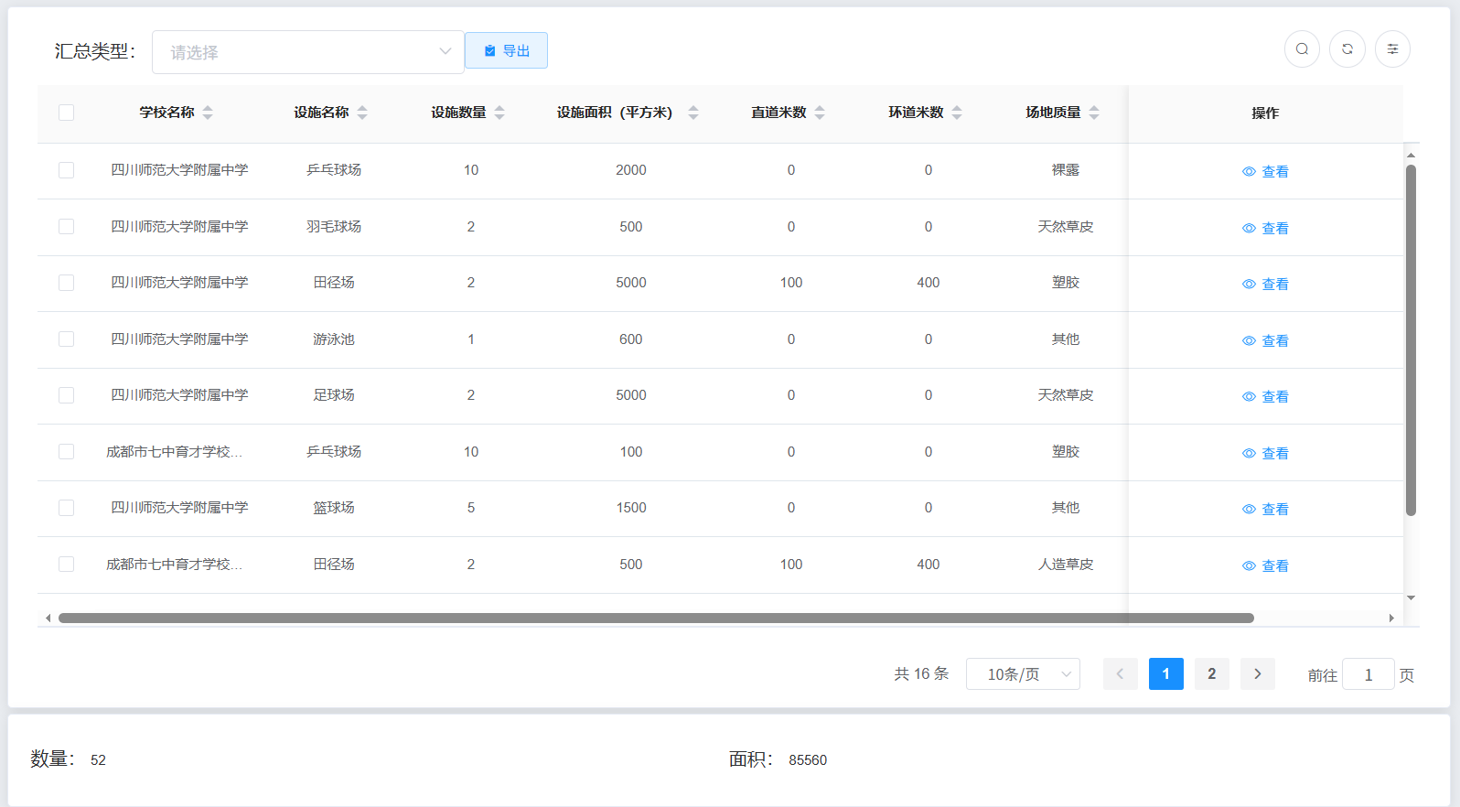
Task: Select the 游泳池 row checkbox
Action: (x=66, y=339)
